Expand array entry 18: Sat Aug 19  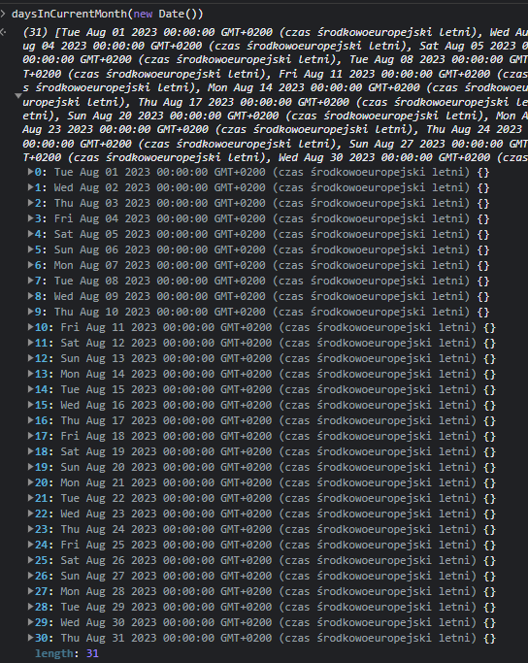(x=30, y=451)
